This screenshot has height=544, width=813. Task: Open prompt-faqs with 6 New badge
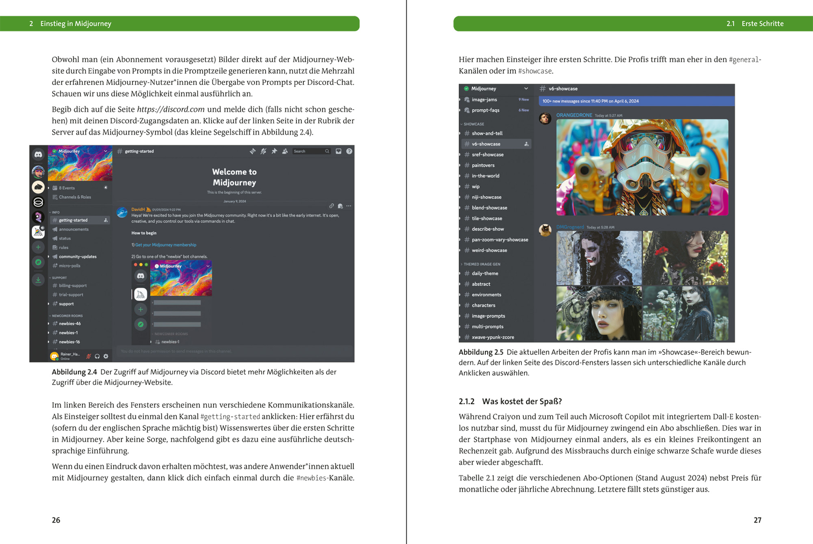[497, 110]
